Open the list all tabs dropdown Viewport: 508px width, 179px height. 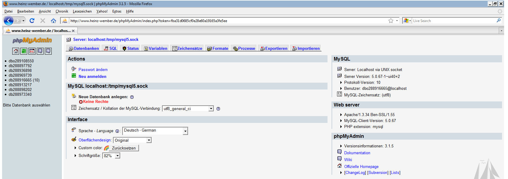pos(501,31)
